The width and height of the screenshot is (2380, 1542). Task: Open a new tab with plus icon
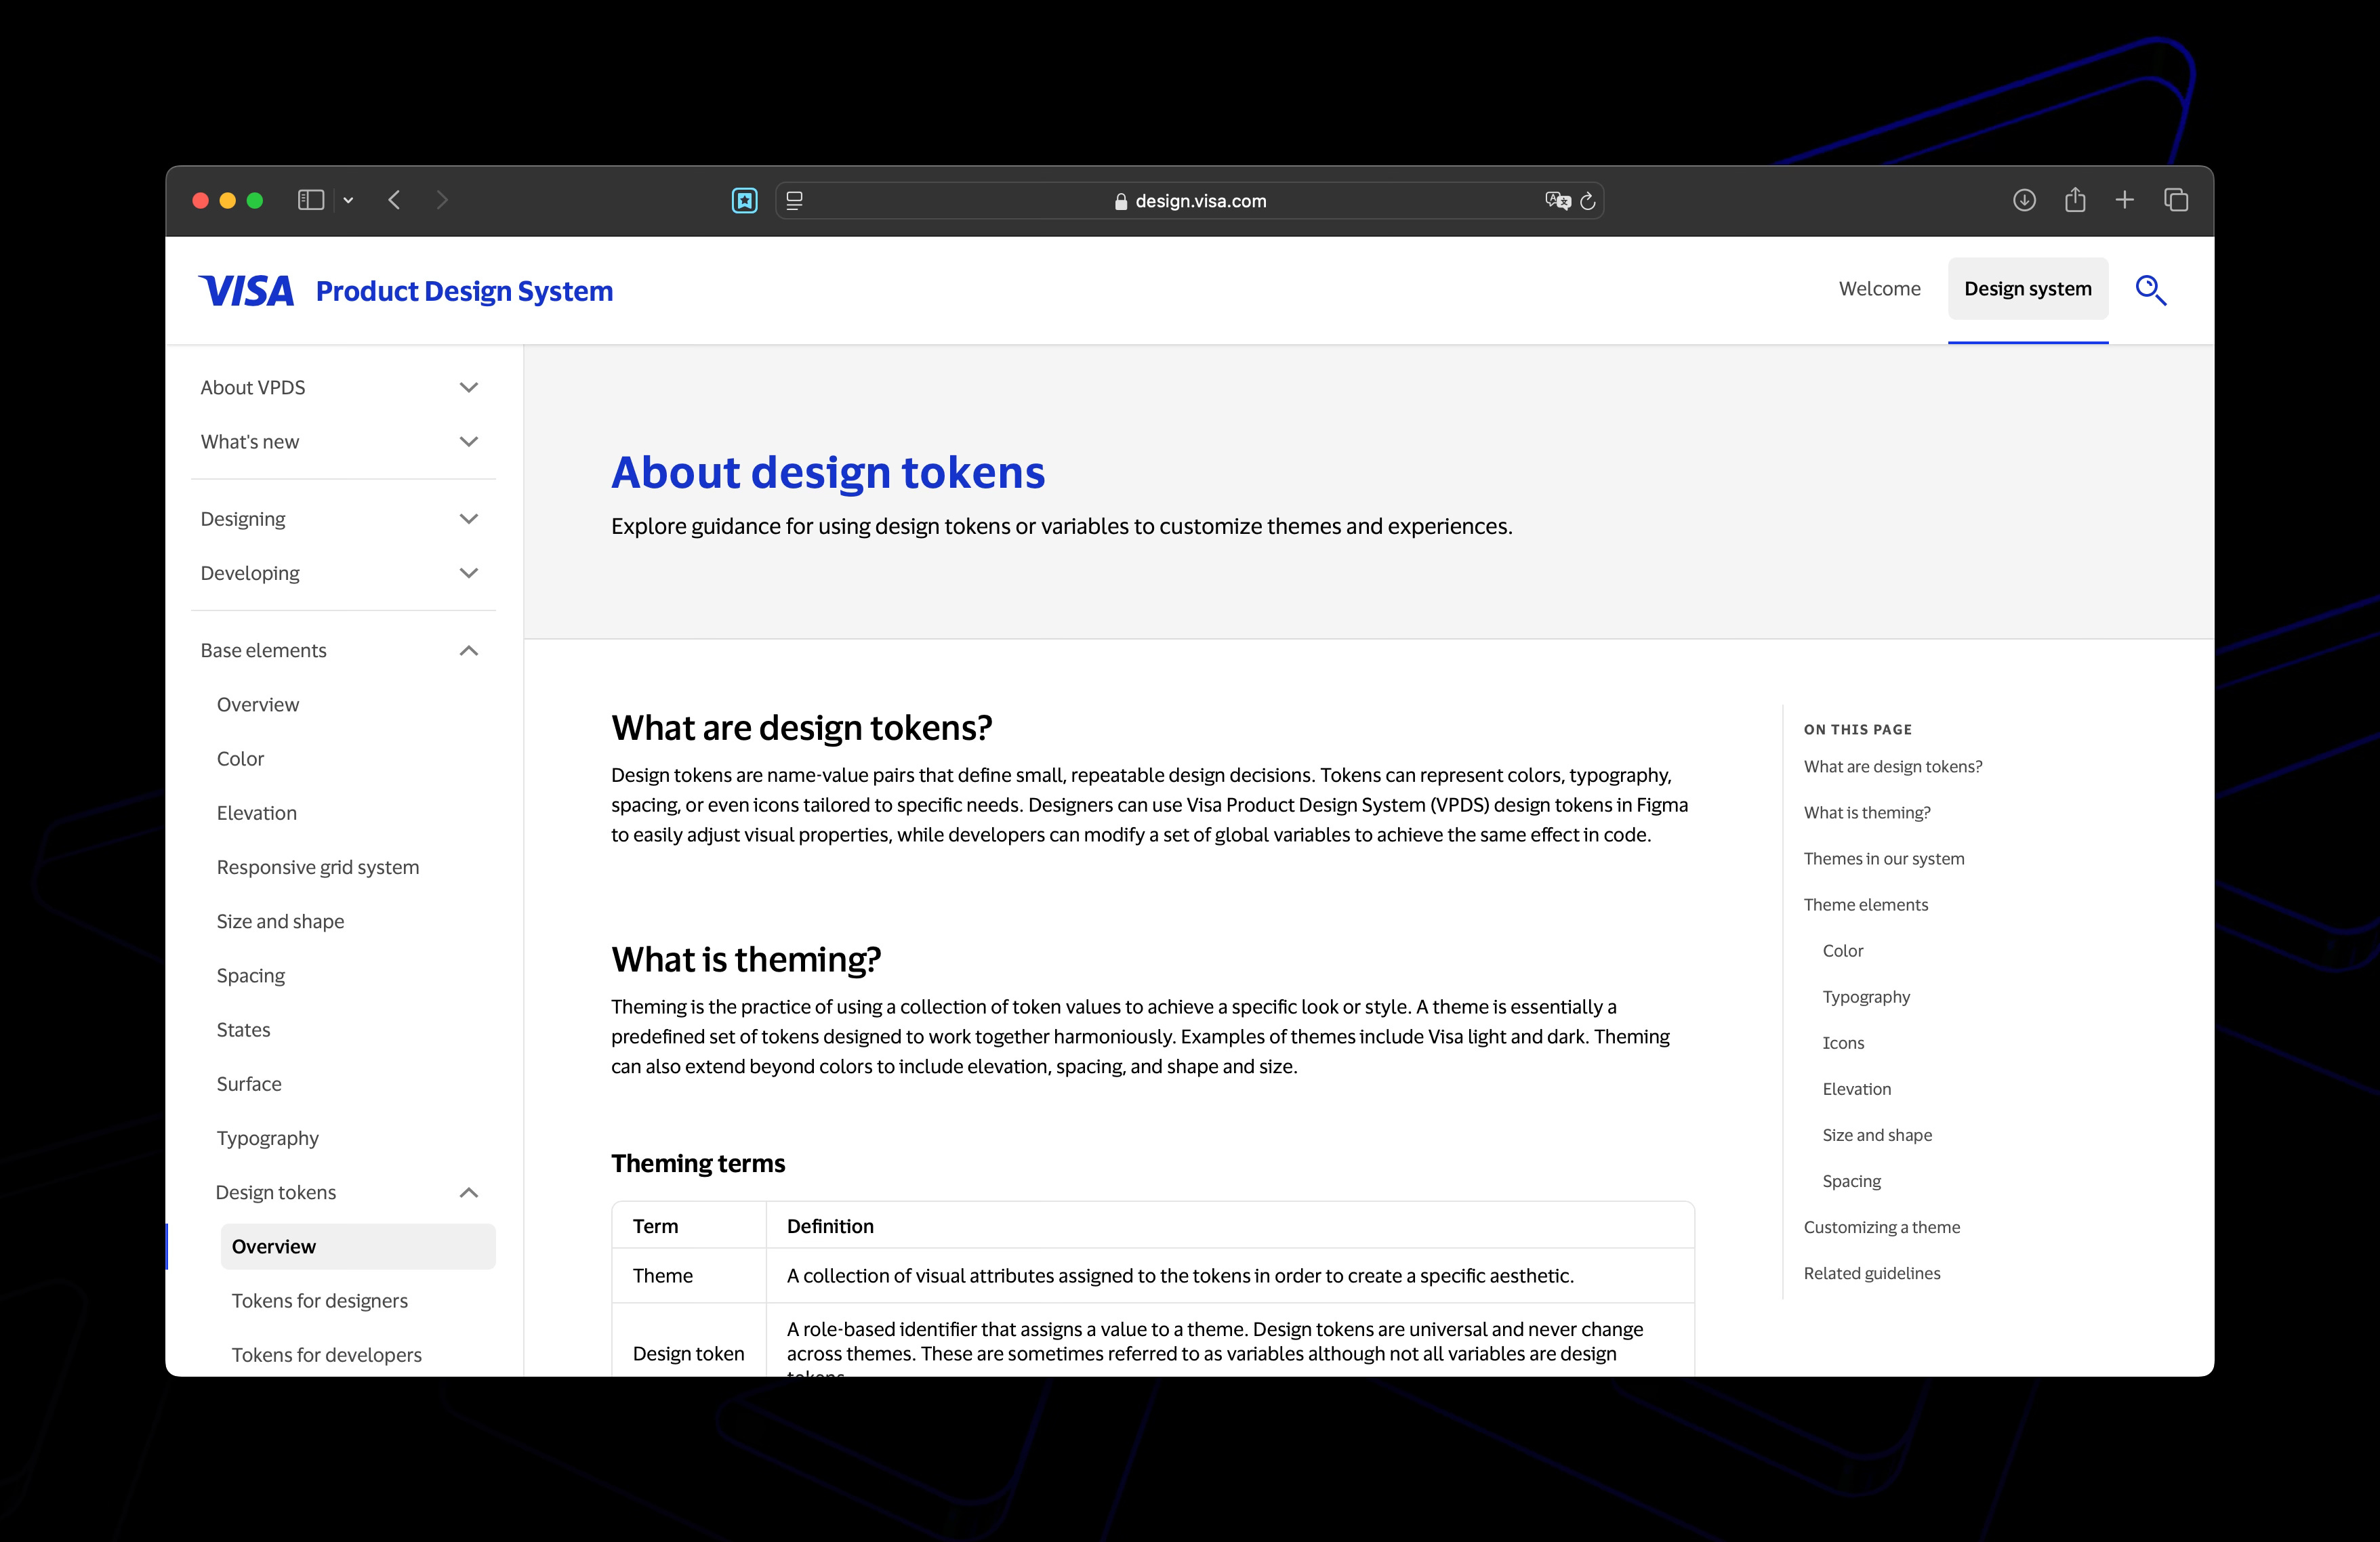click(2125, 200)
